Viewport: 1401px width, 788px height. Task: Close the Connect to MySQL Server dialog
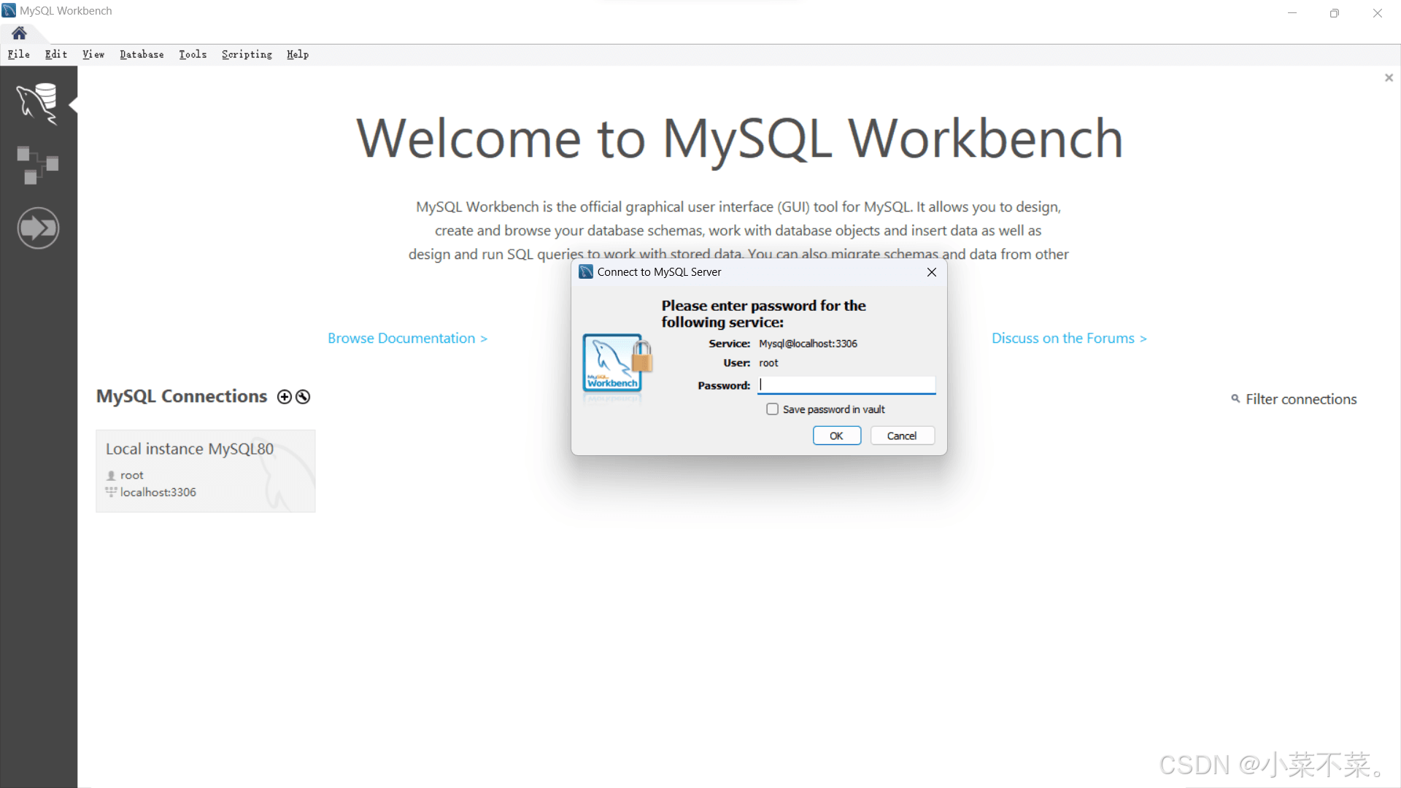tap(931, 272)
